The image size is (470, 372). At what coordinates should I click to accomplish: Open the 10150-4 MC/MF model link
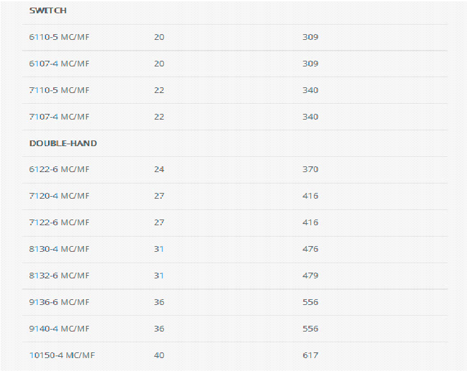pos(62,356)
